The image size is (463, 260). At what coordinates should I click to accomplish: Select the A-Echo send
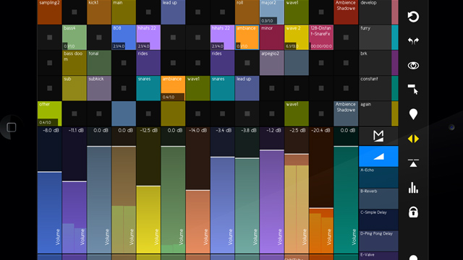click(x=378, y=178)
